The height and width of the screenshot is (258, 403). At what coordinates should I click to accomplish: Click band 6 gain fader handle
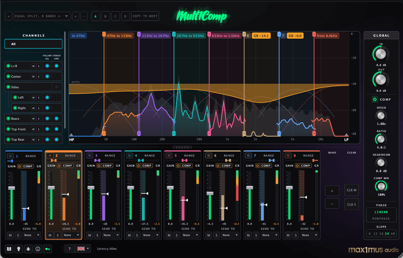point(210,193)
